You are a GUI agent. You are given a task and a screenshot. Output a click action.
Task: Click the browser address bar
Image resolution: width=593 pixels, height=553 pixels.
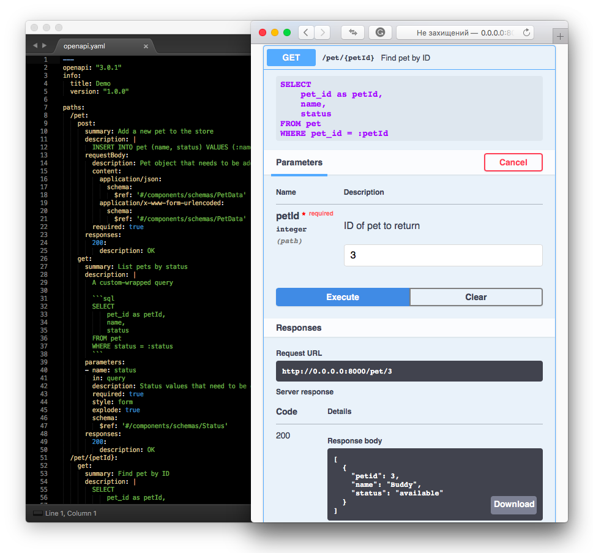click(465, 32)
